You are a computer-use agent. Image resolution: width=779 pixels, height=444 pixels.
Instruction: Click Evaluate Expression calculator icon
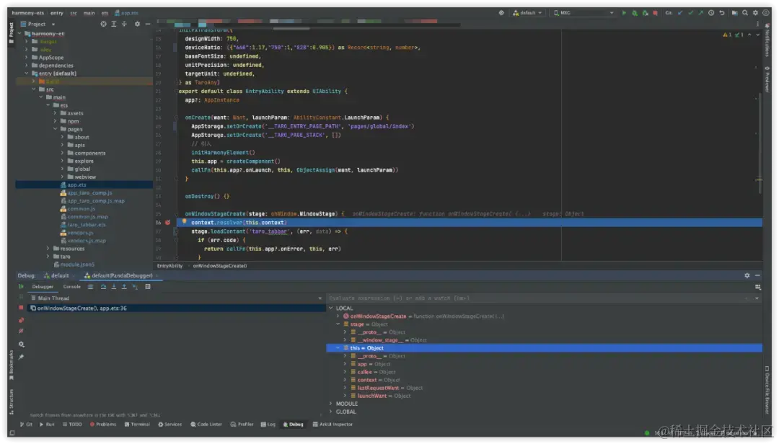[148, 287]
